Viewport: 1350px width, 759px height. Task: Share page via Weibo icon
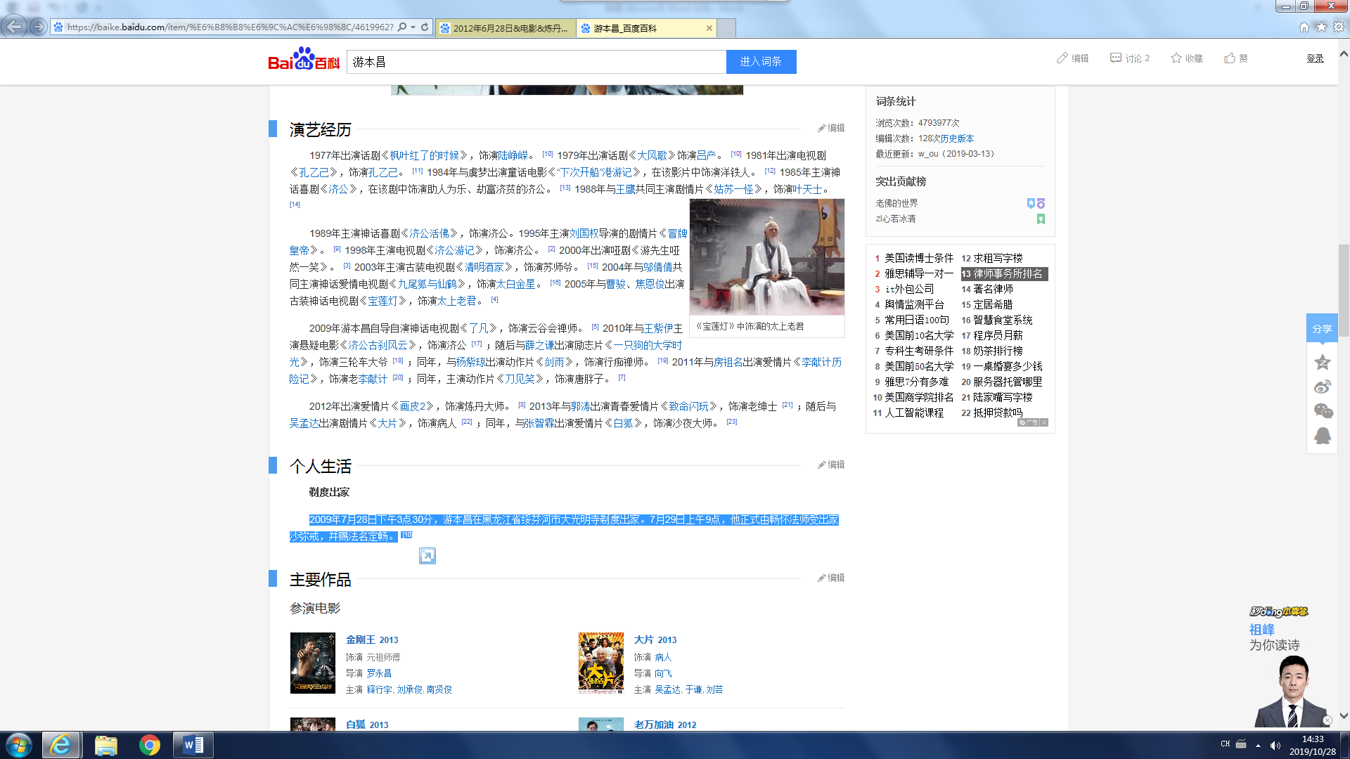click(1322, 387)
